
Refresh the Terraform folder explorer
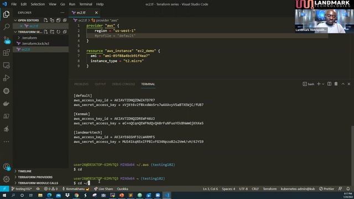click(x=59, y=32)
